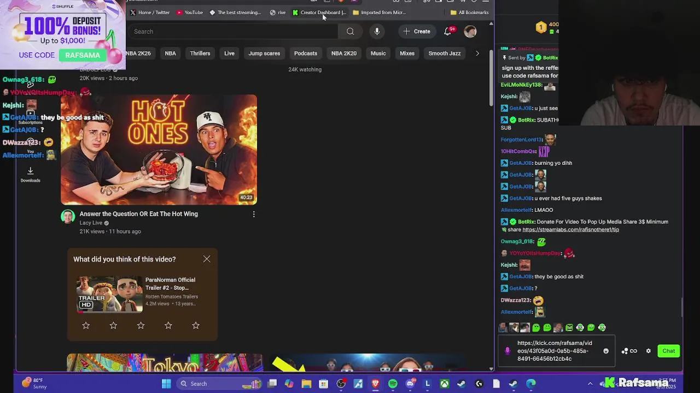The width and height of the screenshot is (700, 393).
Task: Click the RAFSAMA code button in Shuffle ad
Action: pyautogui.click(x=83, y=55)
